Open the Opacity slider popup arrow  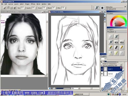(x=36, y=8)
